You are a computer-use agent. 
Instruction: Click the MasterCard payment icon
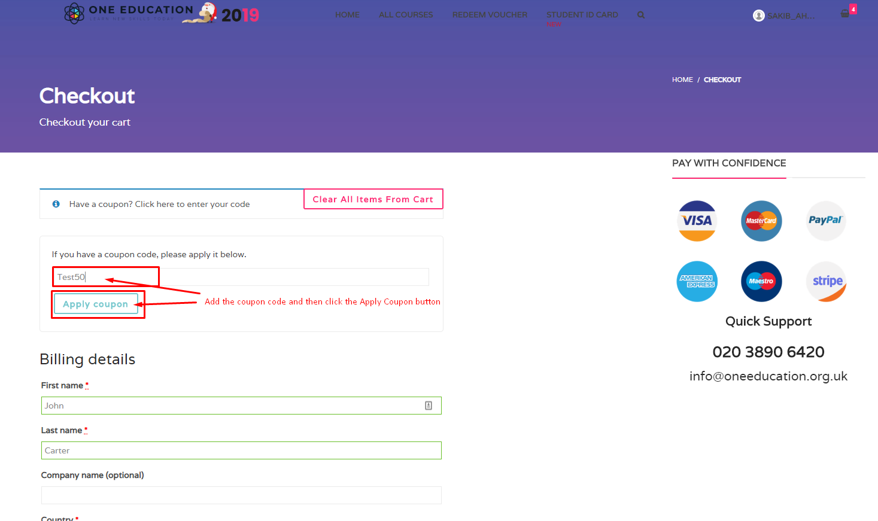(761, 221)
